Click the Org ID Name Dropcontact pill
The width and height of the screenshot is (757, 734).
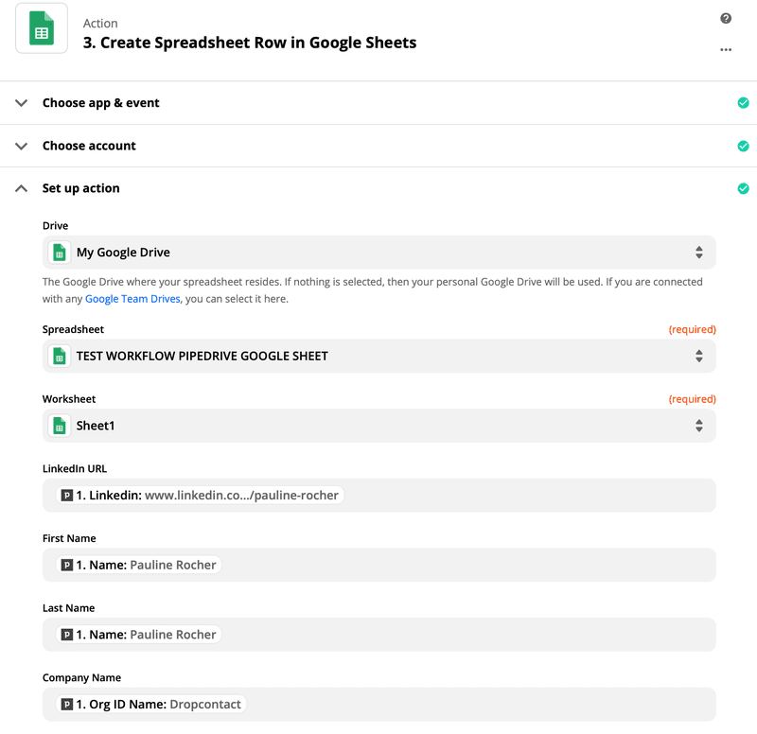(x=151, y=705)
